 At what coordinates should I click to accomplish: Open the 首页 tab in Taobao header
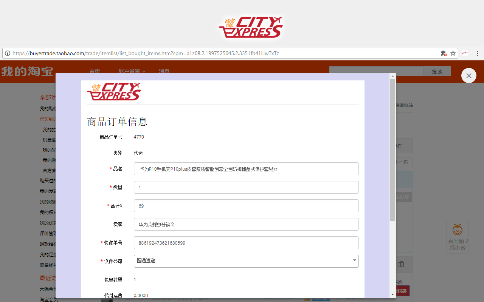[95, 71]
